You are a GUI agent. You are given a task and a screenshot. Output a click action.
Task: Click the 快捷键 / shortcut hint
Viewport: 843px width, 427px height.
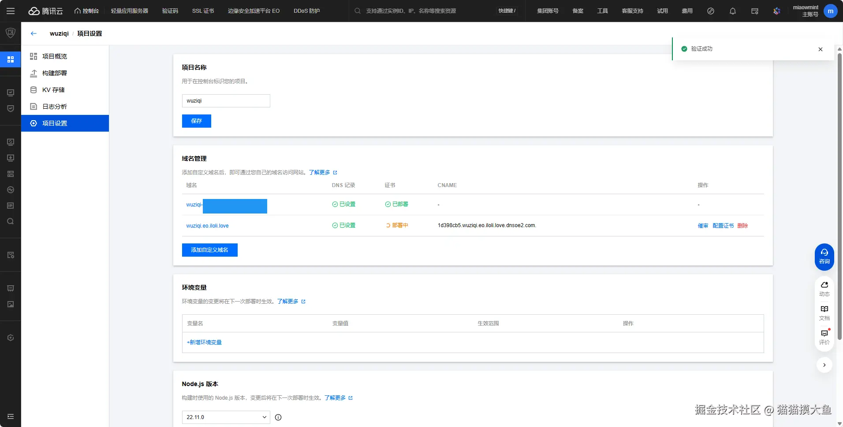(507, 11)
